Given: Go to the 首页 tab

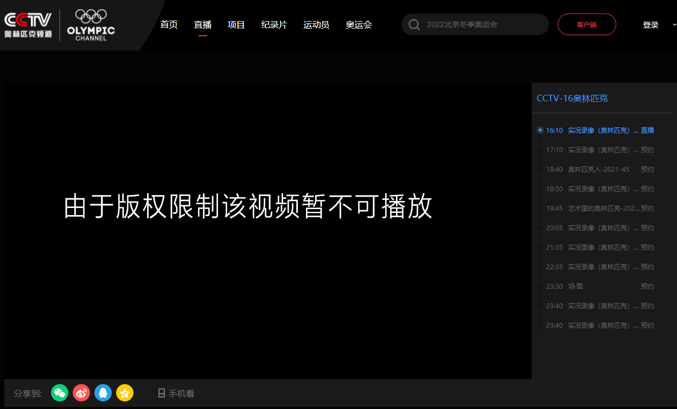Looking at the screenshot, I should (x=169, y=24).
